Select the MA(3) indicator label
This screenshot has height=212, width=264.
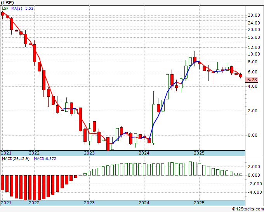(x=17, y=8)
